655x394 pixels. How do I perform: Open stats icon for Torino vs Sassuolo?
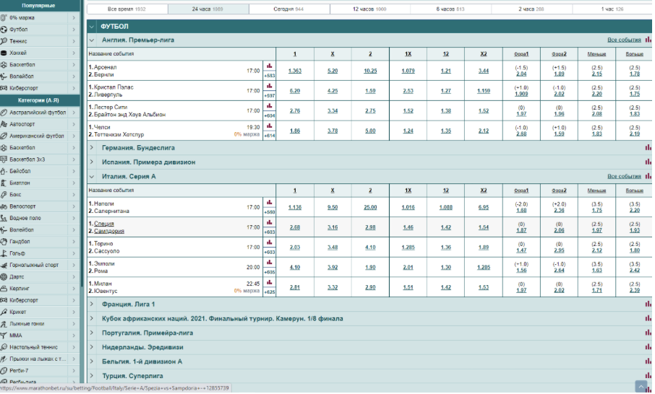(270, 242)
